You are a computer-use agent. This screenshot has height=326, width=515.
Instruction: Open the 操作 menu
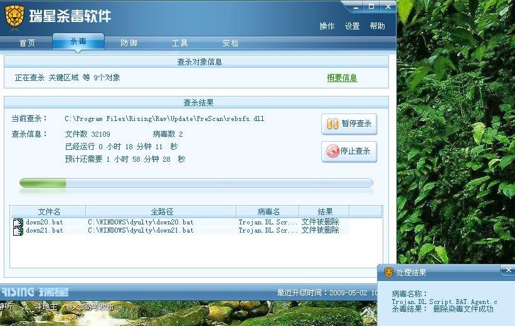(x=327, y=26)
